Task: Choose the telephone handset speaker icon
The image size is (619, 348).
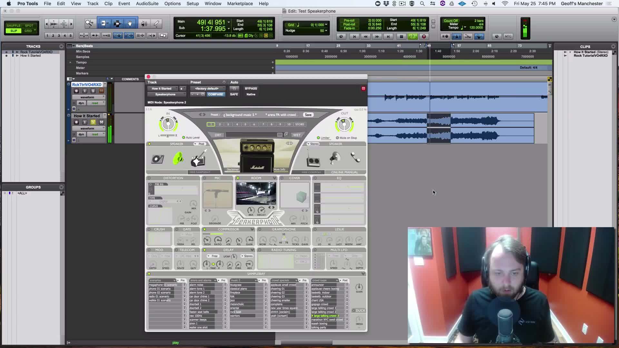Action: point(355,157)
